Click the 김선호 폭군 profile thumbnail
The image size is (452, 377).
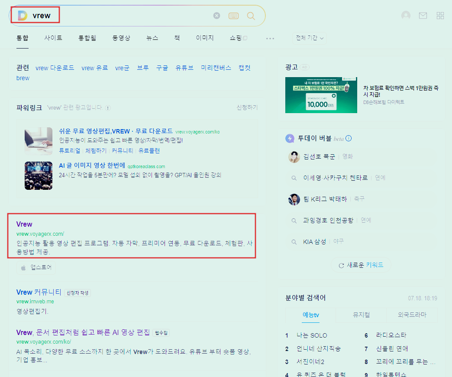(294, 157)
